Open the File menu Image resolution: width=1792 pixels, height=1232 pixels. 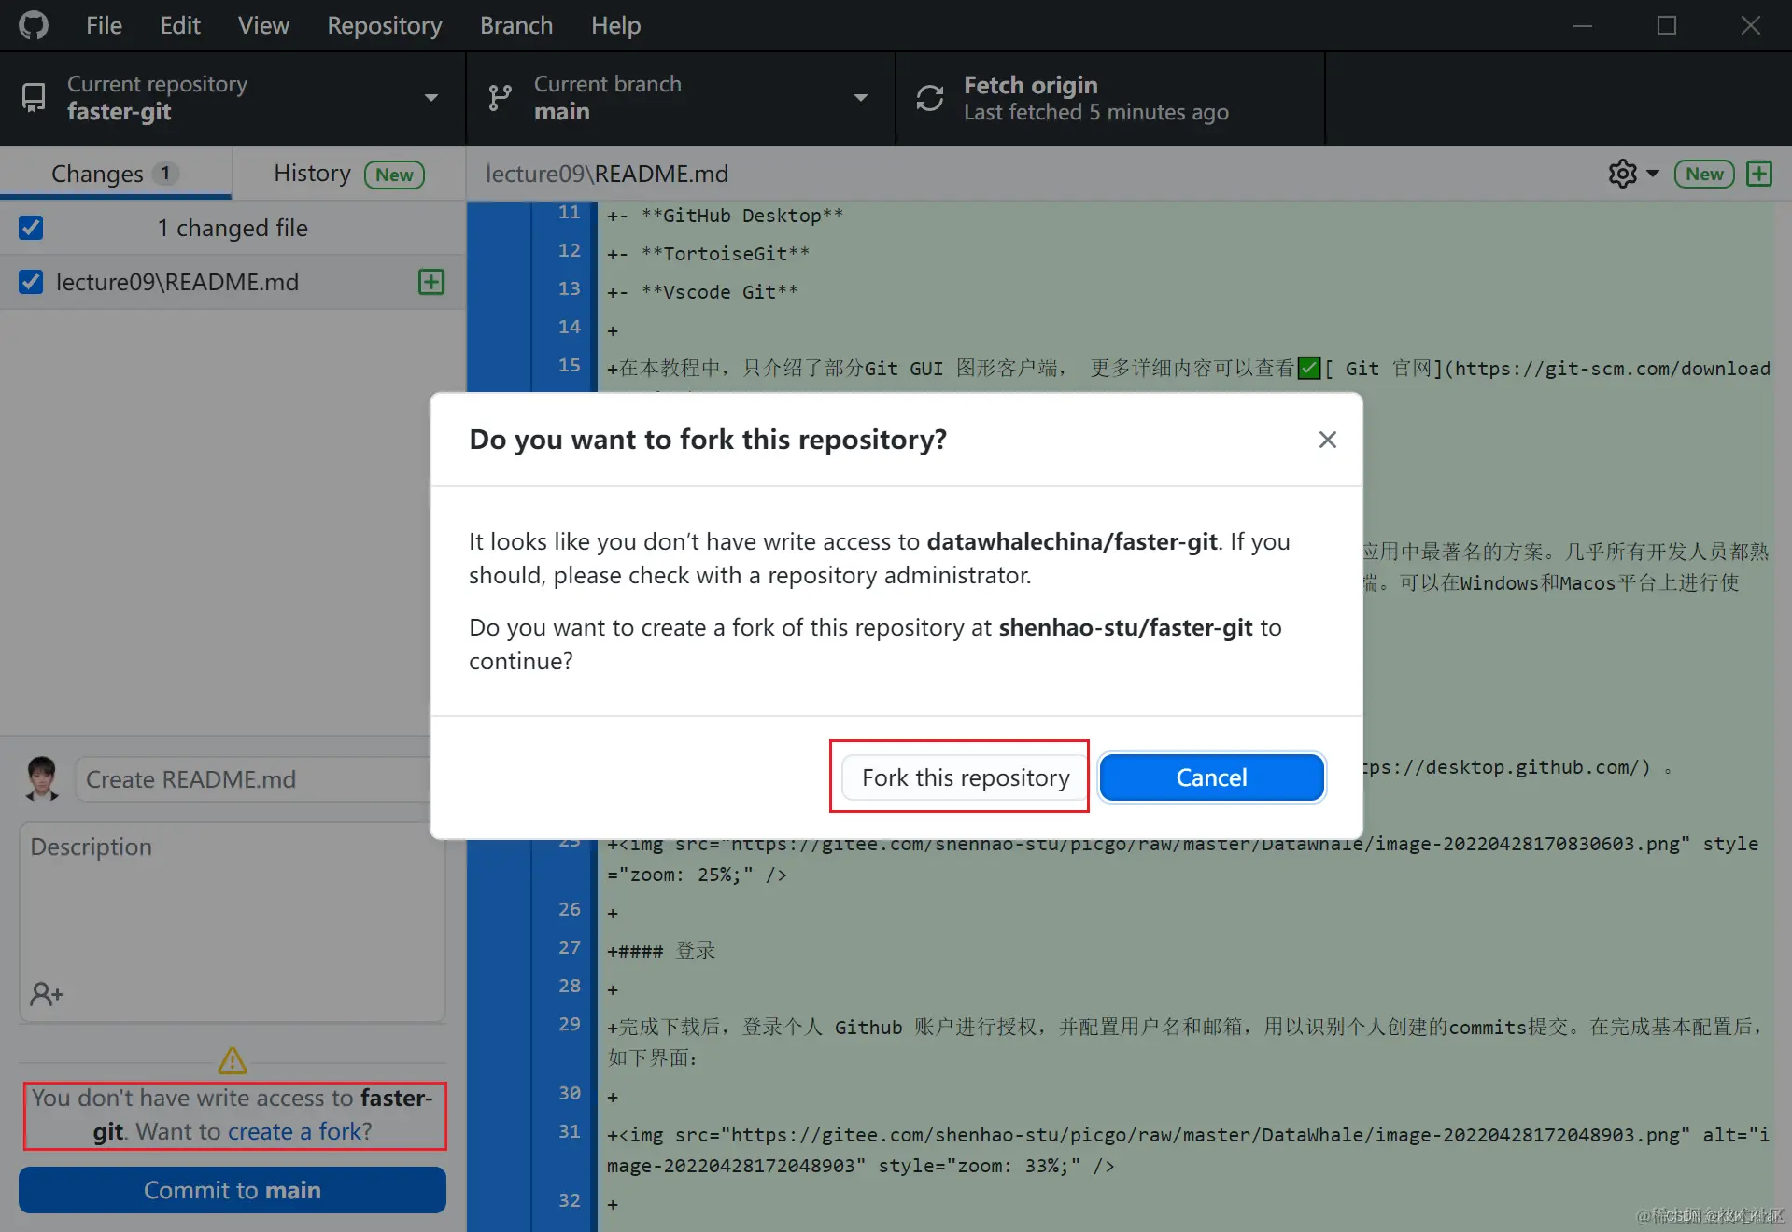(x=104, y=25)
